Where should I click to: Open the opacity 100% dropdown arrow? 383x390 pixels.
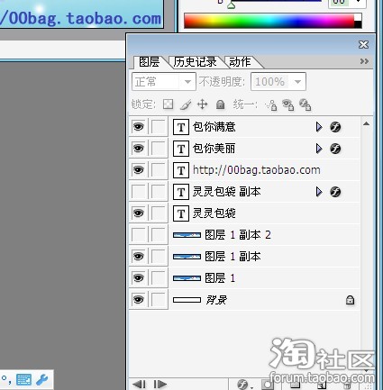click(x=297, y=82)
